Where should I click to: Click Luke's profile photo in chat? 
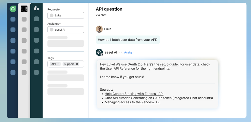tap(99, 29)
